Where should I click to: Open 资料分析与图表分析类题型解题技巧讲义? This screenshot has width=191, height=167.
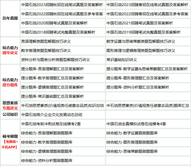[x=56, y=60]
